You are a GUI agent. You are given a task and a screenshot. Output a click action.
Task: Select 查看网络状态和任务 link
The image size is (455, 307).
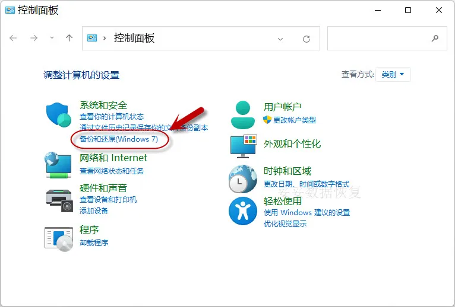pos(112,171)
